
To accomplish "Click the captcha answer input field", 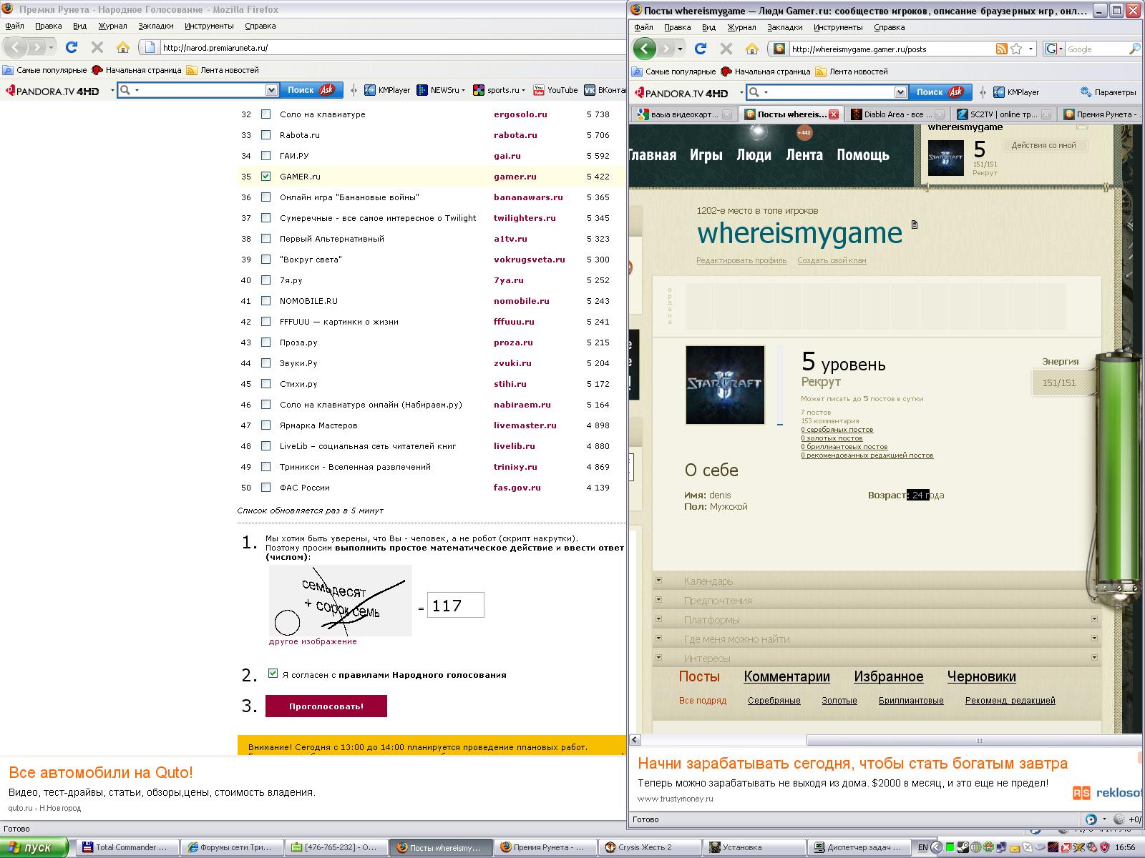I will coord(455,605).
